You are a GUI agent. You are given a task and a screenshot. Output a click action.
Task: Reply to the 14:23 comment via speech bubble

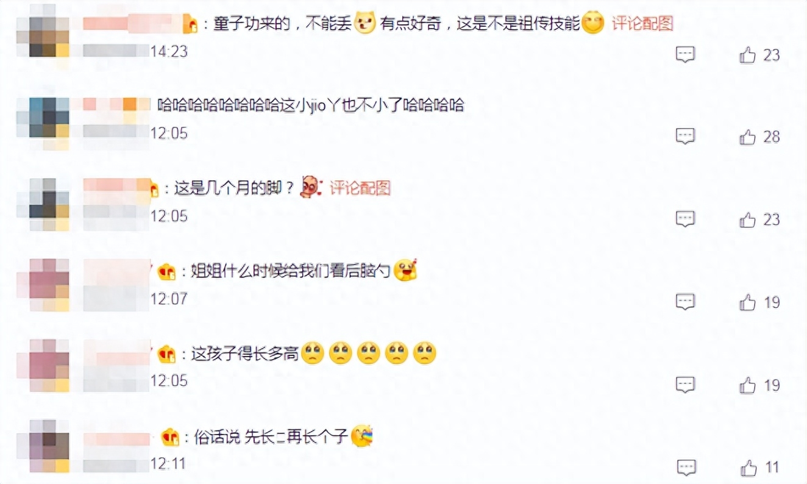point(686,55)
